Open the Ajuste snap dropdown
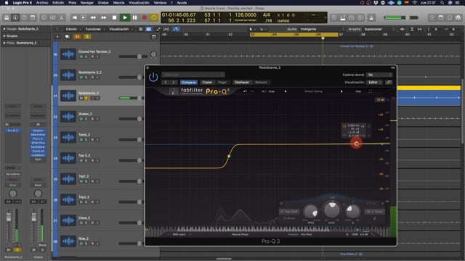The width and height of the screenshot is (465, 261). pos(323,29)
